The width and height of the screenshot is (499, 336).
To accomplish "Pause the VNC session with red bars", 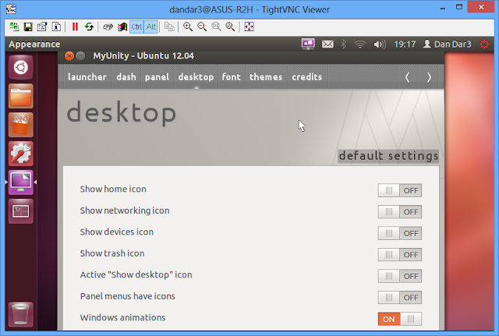I will point(75,27).
